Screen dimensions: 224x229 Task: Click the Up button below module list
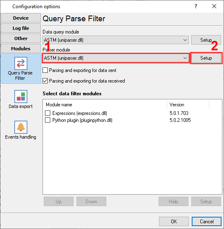[58, 201]
